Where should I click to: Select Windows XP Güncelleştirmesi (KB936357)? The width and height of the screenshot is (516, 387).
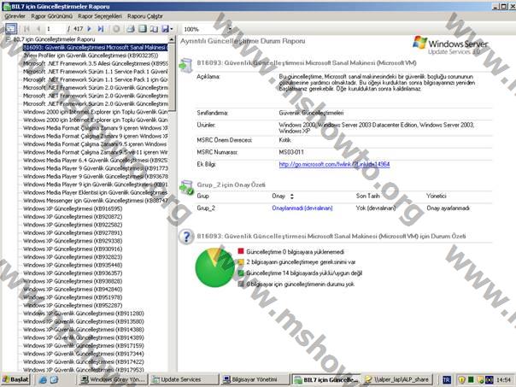click(73, 273)
